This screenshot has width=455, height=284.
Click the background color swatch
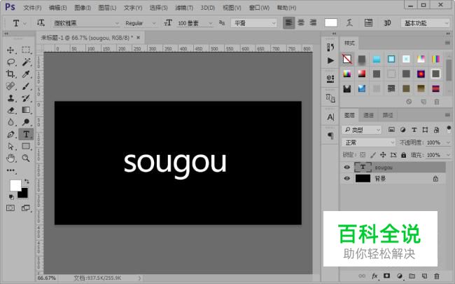pyautogui.click(x=24, y=194)
